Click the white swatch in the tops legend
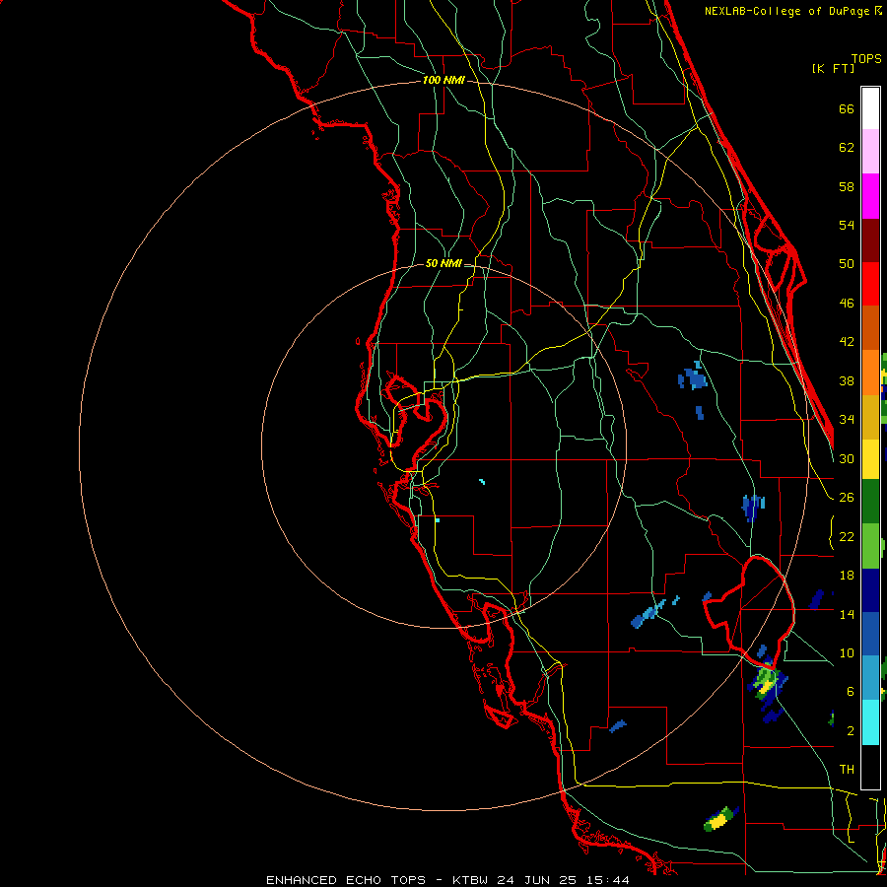The height and width of the screenshot is (887, 887). coord(870,108)
